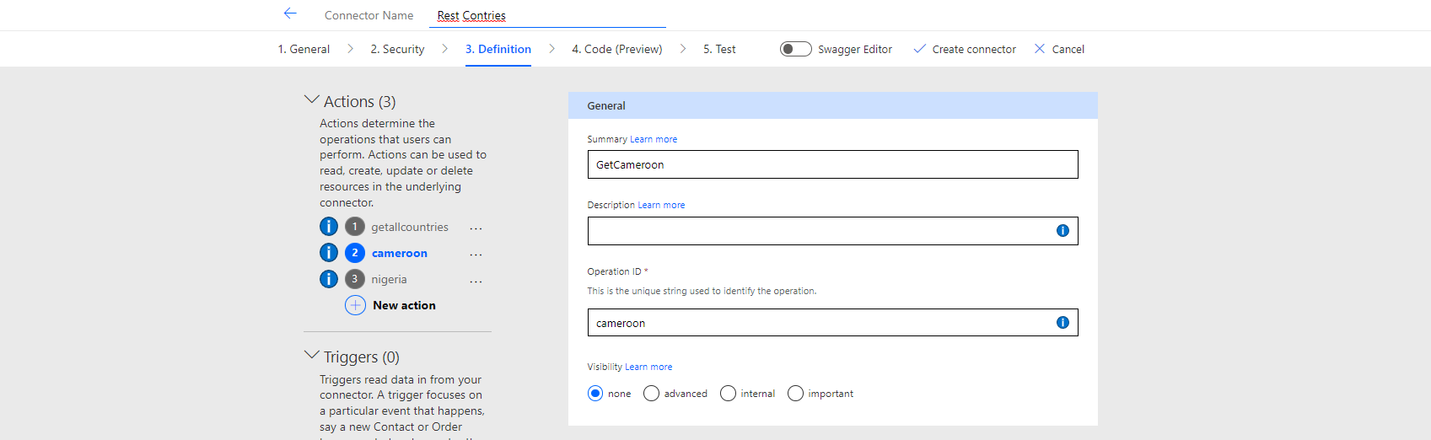Viewport: 1431px width, 440px height.
Task: Open ellipsis menu for nigeria action
Action: (476, 281)
